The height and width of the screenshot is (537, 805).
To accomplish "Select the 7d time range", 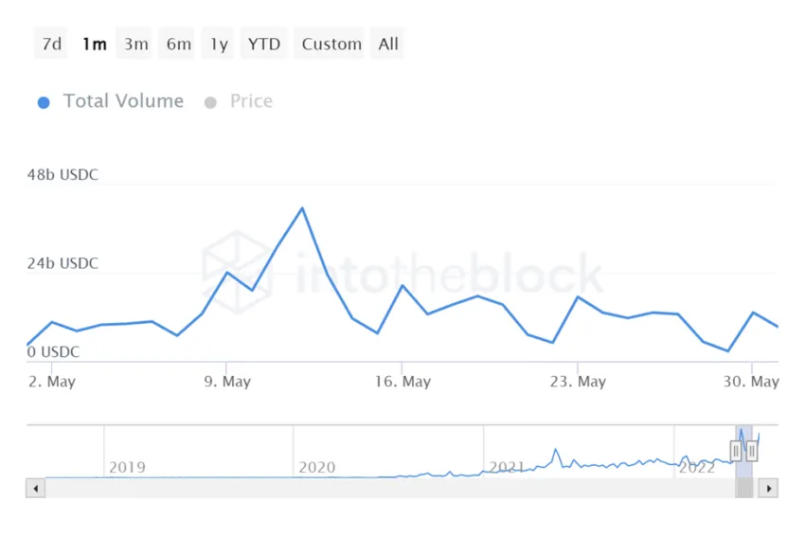I will [51, 44].
